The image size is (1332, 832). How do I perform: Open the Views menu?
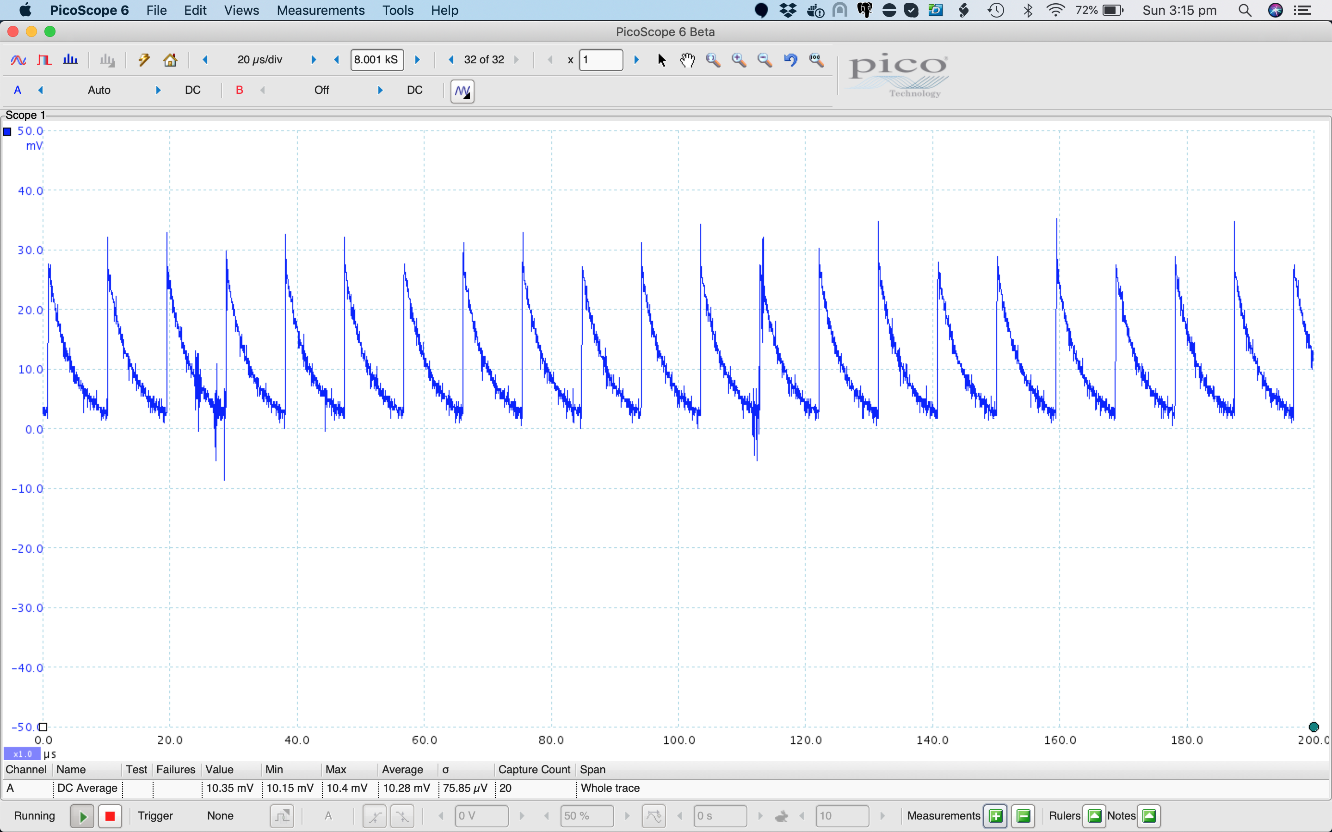point(241,11)
